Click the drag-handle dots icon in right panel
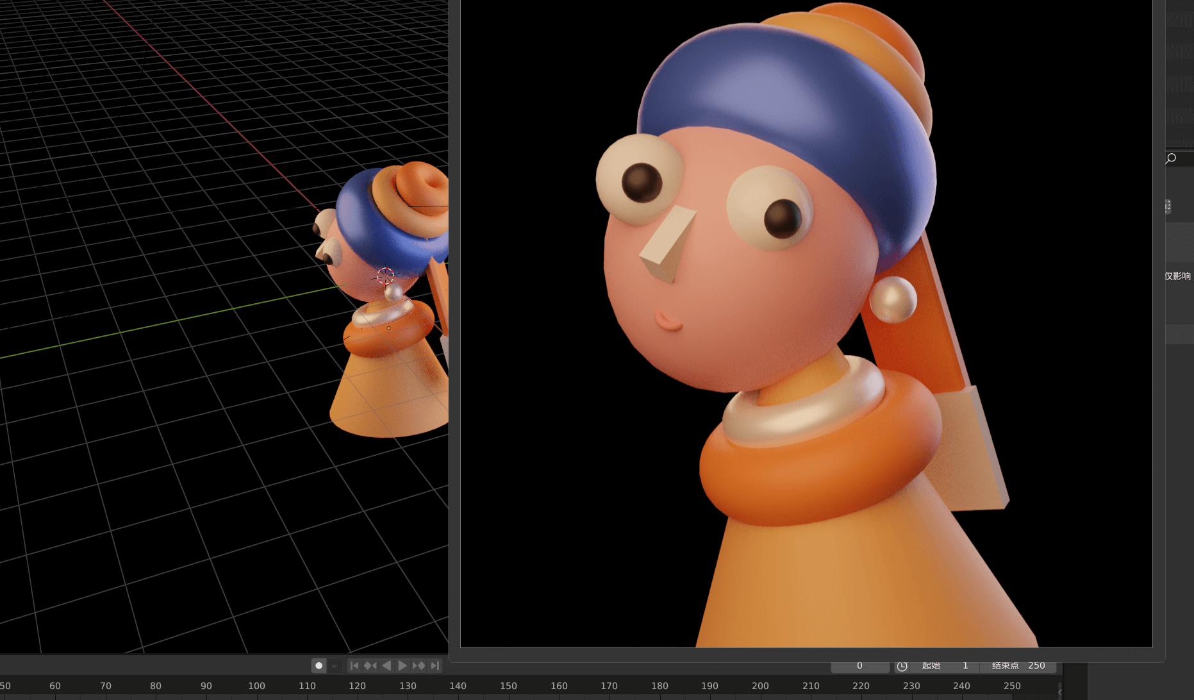Screen dimensions: 1194x700 (x=1168, y=206)
